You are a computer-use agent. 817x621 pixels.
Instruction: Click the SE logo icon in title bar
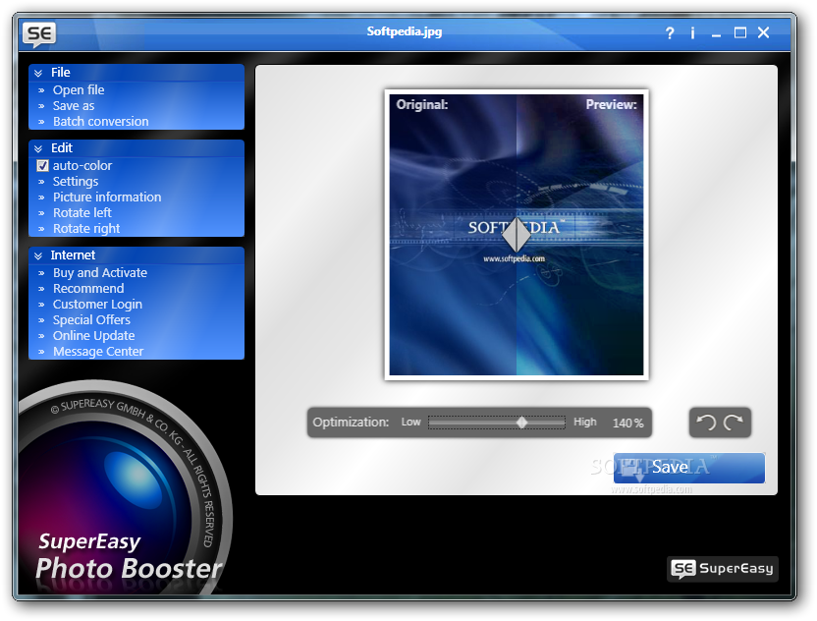point(39,34)
